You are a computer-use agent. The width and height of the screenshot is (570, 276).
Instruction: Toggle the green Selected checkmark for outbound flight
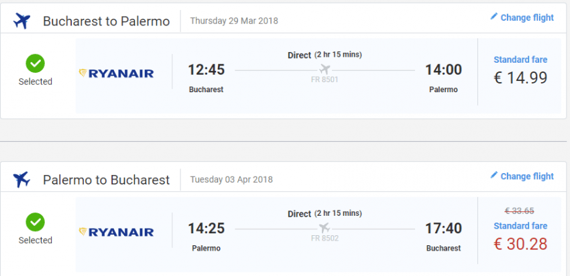tap(35, 64)
